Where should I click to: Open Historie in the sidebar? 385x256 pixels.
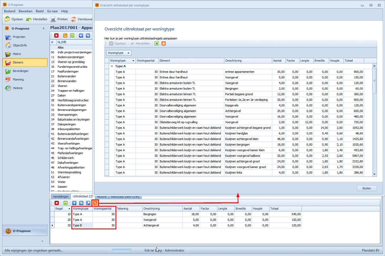[25, 88]
